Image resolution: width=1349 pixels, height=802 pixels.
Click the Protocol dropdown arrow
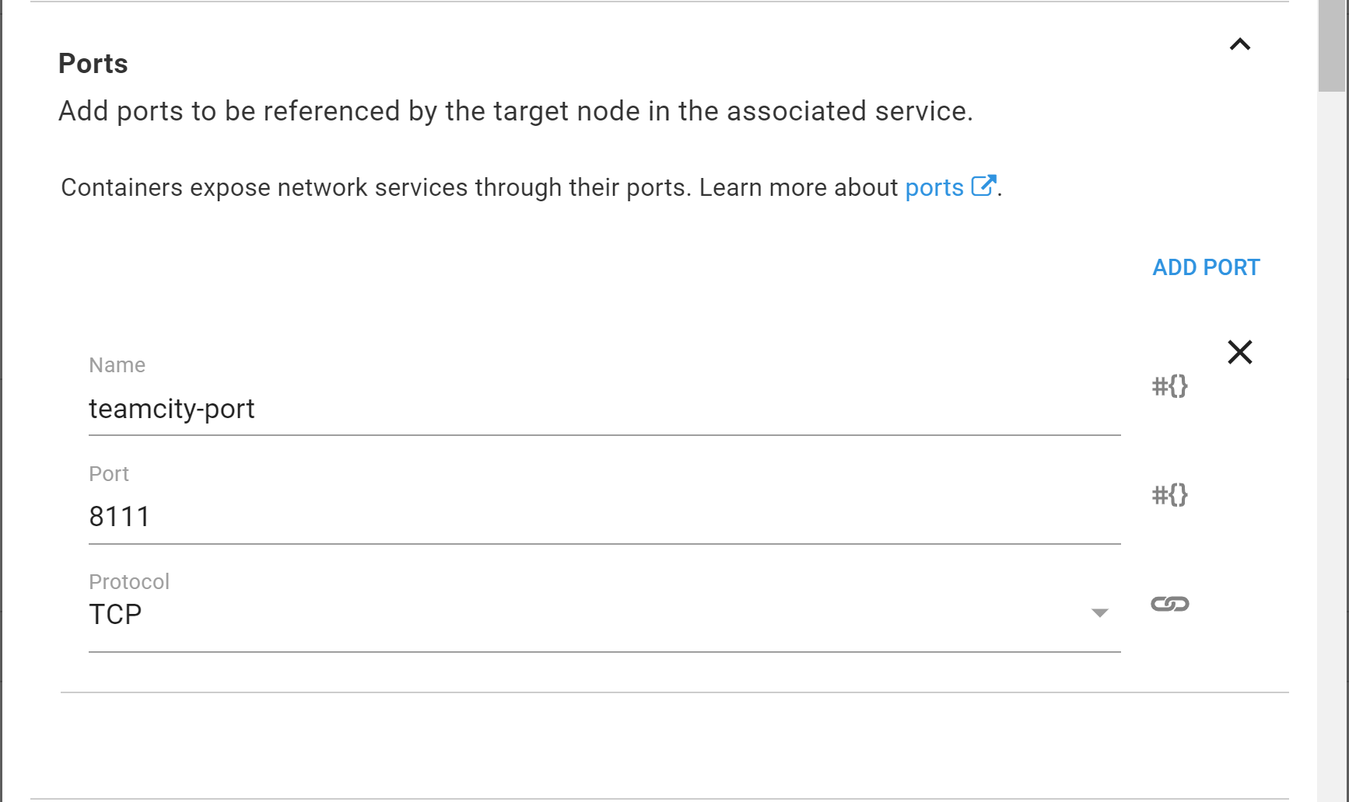point(1099,613)
